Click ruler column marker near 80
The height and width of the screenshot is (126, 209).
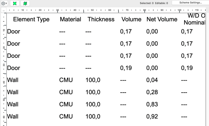coord(145,11)
